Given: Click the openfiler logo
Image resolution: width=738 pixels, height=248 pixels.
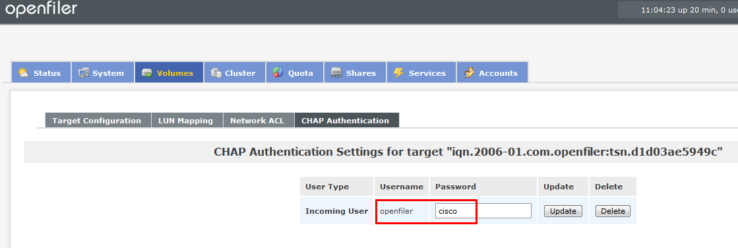Looking at the screenshot, I should point(41,9).
